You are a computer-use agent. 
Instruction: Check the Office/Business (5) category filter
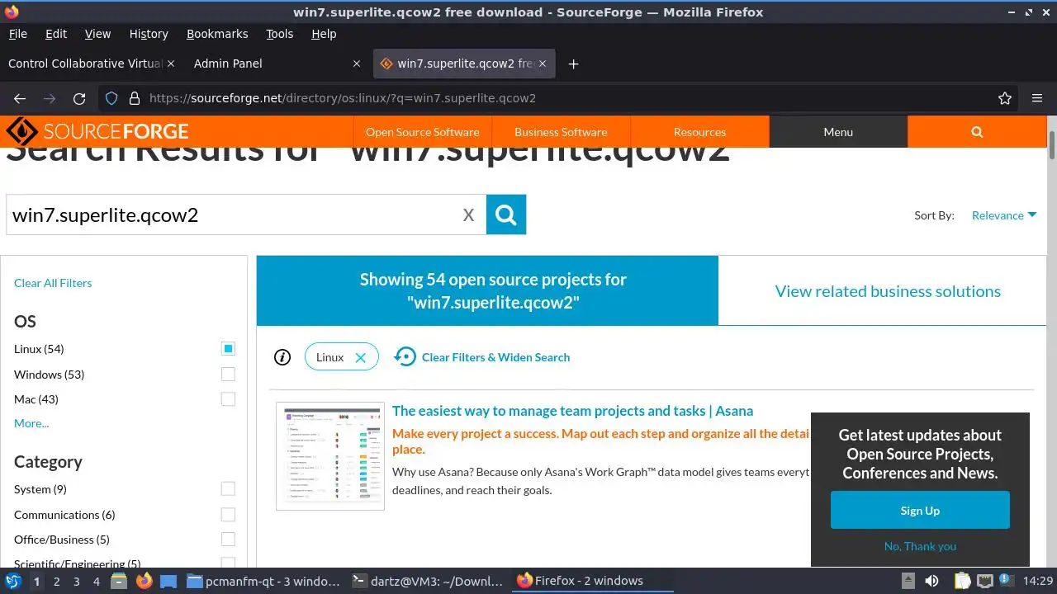(x=228, y=540)
